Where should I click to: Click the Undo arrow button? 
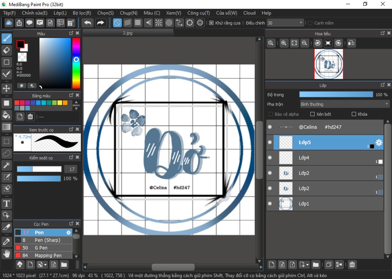pyautogui.click(x=88, y=23)
